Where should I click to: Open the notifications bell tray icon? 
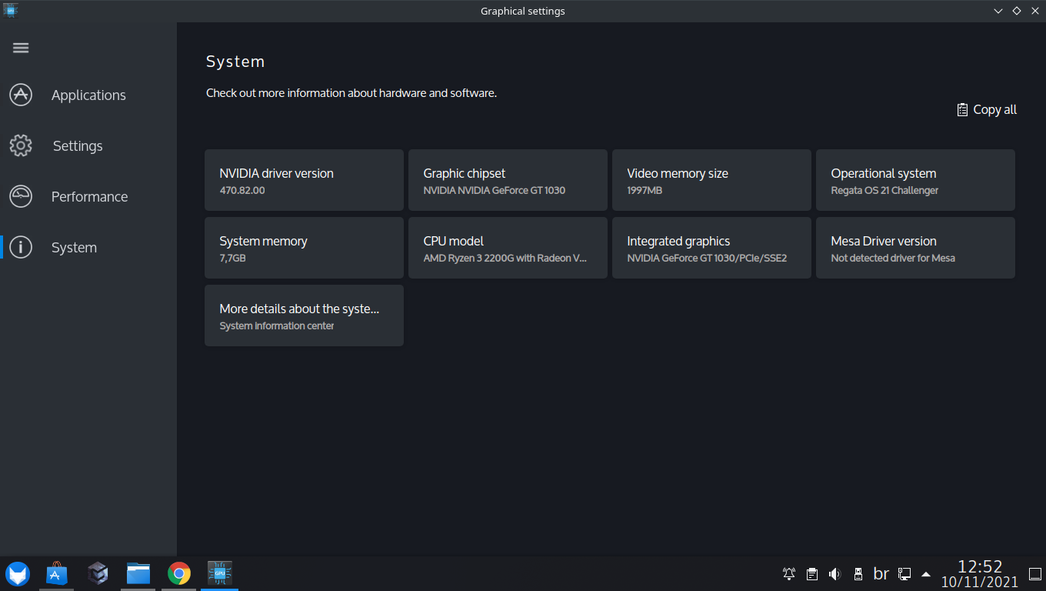coord(789,574)
